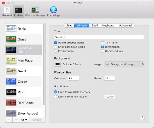Click the Homebrew profile thumbnail
This screenshot has width=154, height=128.
tap(11, 50)
